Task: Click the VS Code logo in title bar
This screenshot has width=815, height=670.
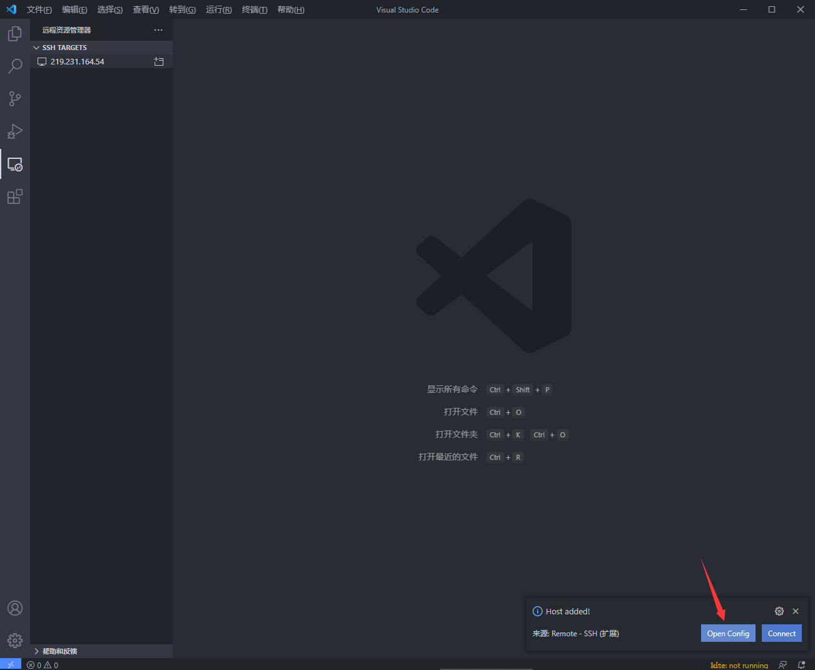Action: (11, 9)
